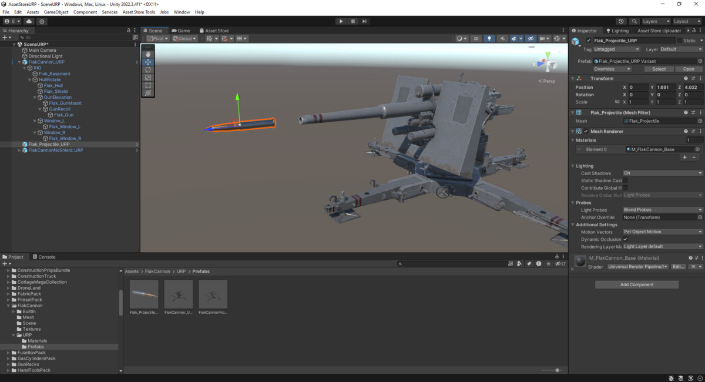705x382 pixels.
Task: Select the Scale tool in the scene overlay
Action: coord(148,78)
